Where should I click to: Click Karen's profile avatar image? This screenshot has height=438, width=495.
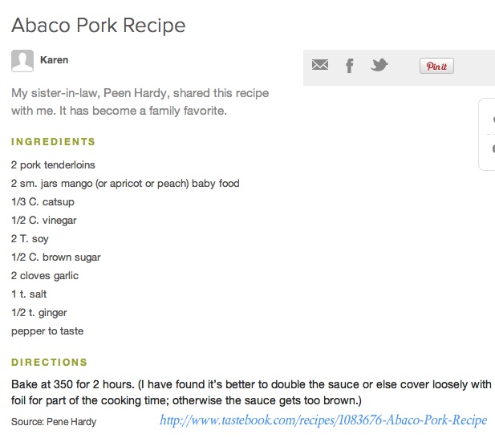coord(22,60)
